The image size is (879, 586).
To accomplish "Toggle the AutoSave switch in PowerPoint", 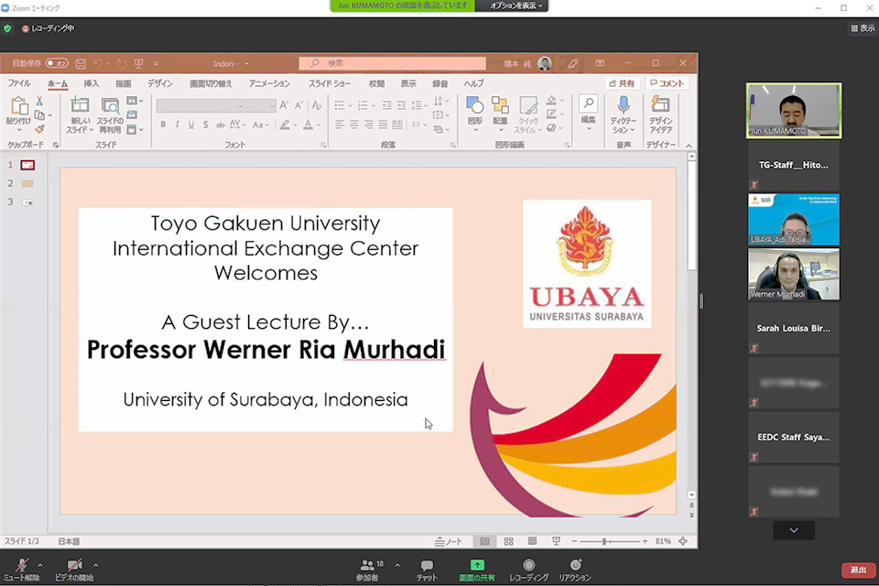I will coord(57,63).
